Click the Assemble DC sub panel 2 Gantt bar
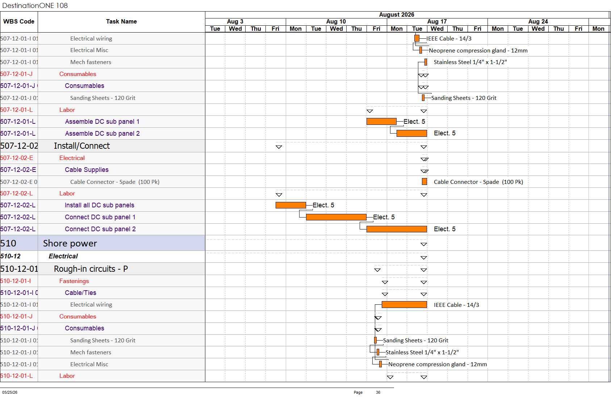Screen dimensions: 611x397 (x=412, y=134)
